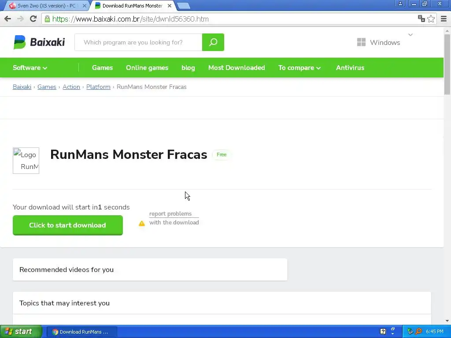The image size is (451, 338).
Task: Open the Chrome hamburger menu
Action: coord(444,19)
